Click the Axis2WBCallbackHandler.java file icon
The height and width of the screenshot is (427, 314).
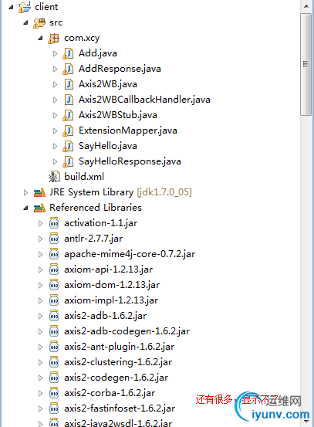coord(69,100)
